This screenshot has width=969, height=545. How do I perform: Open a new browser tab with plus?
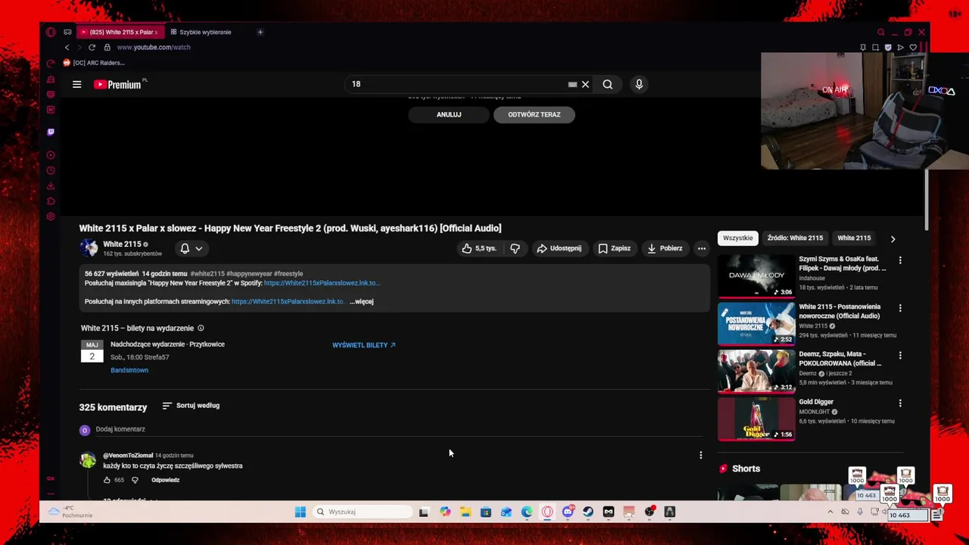click(260, 32)
